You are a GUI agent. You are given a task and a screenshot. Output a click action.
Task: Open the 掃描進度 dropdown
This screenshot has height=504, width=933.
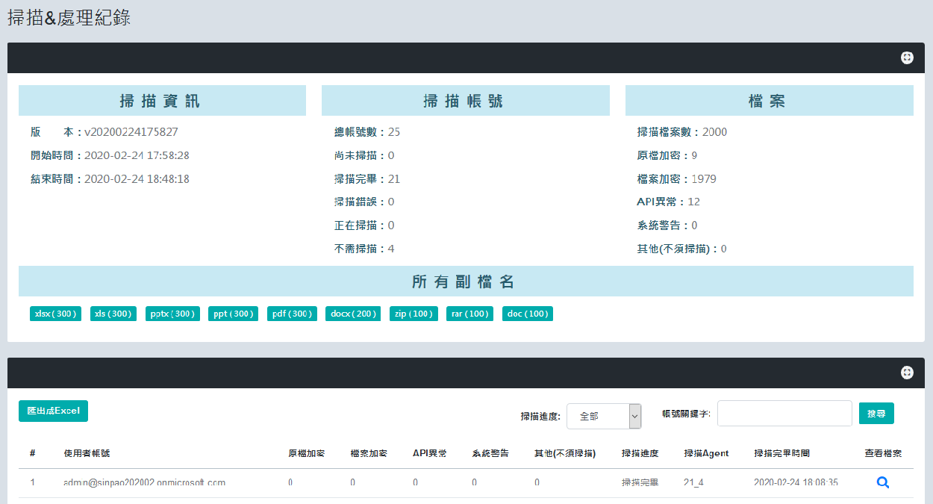tap(604, 416)
